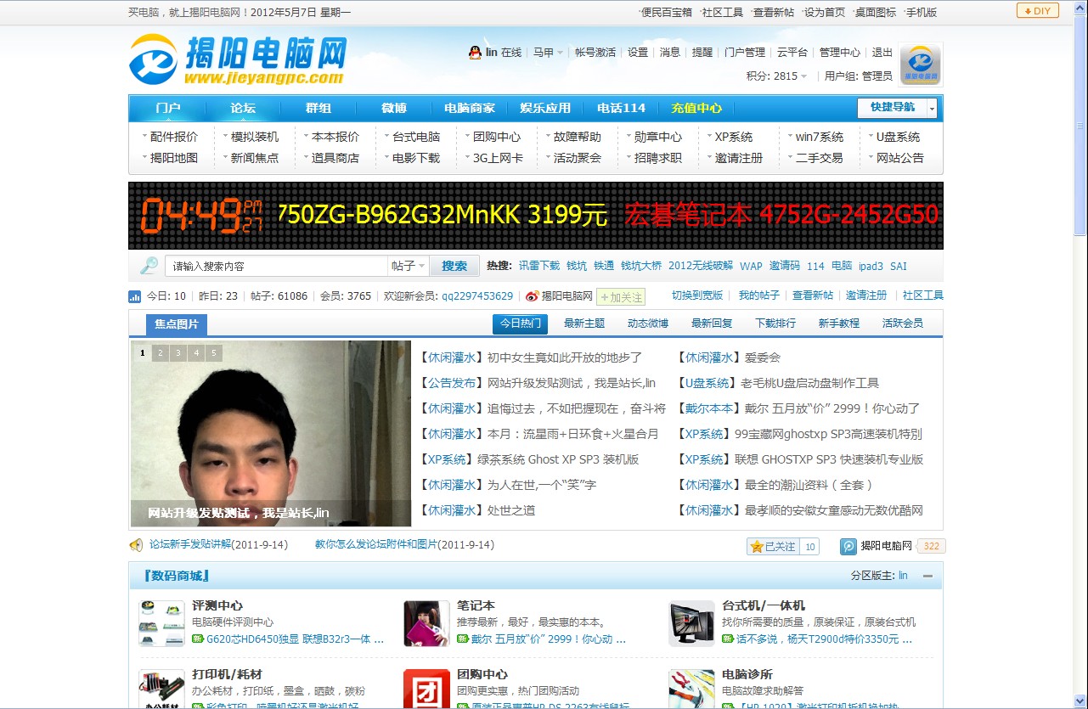The height and width of the screenshot is (709, 1088).
Task: Select slide 2 of the focus image
Action: [161, 353]
